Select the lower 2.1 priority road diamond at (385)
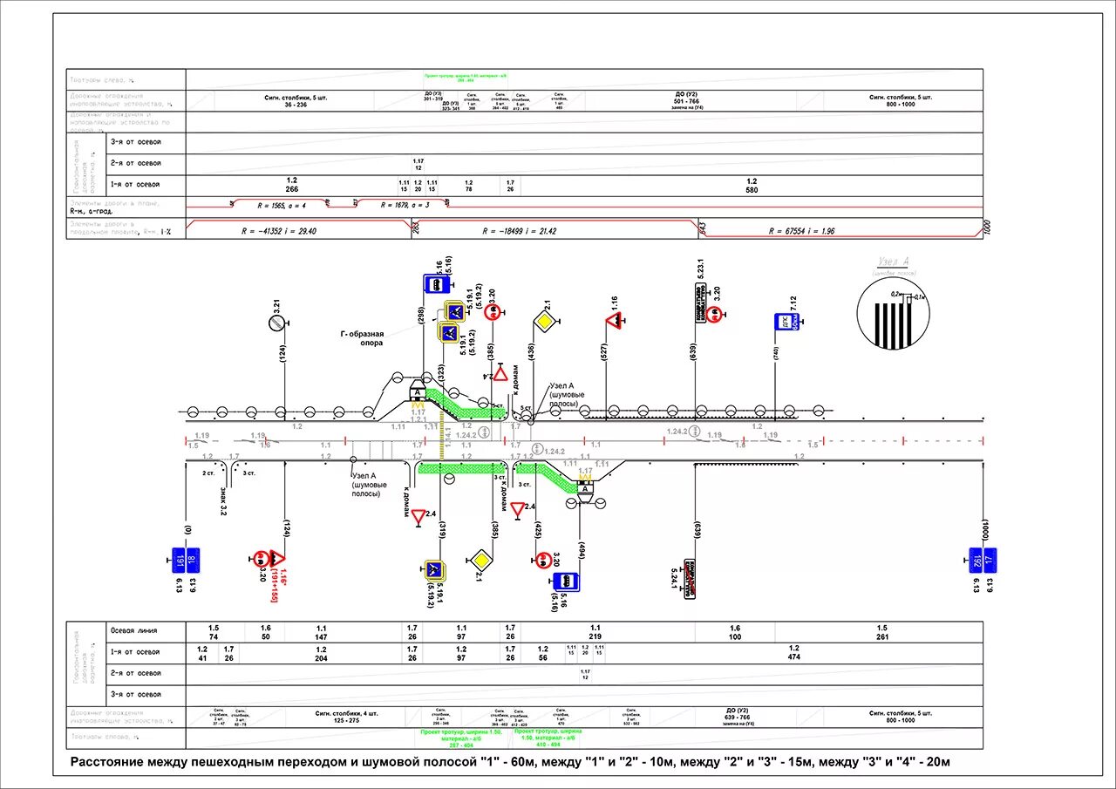Image resolution: width=1116 pixels, height=789 pixels. click(x=480, y=560)
